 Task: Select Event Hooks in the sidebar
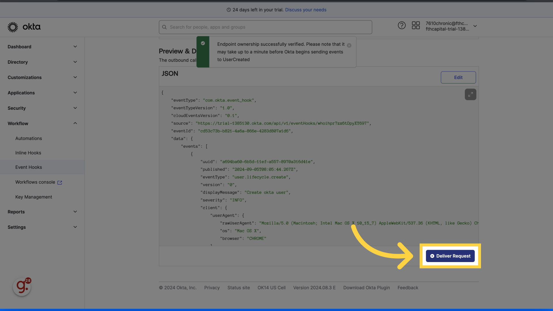[29, 167]
